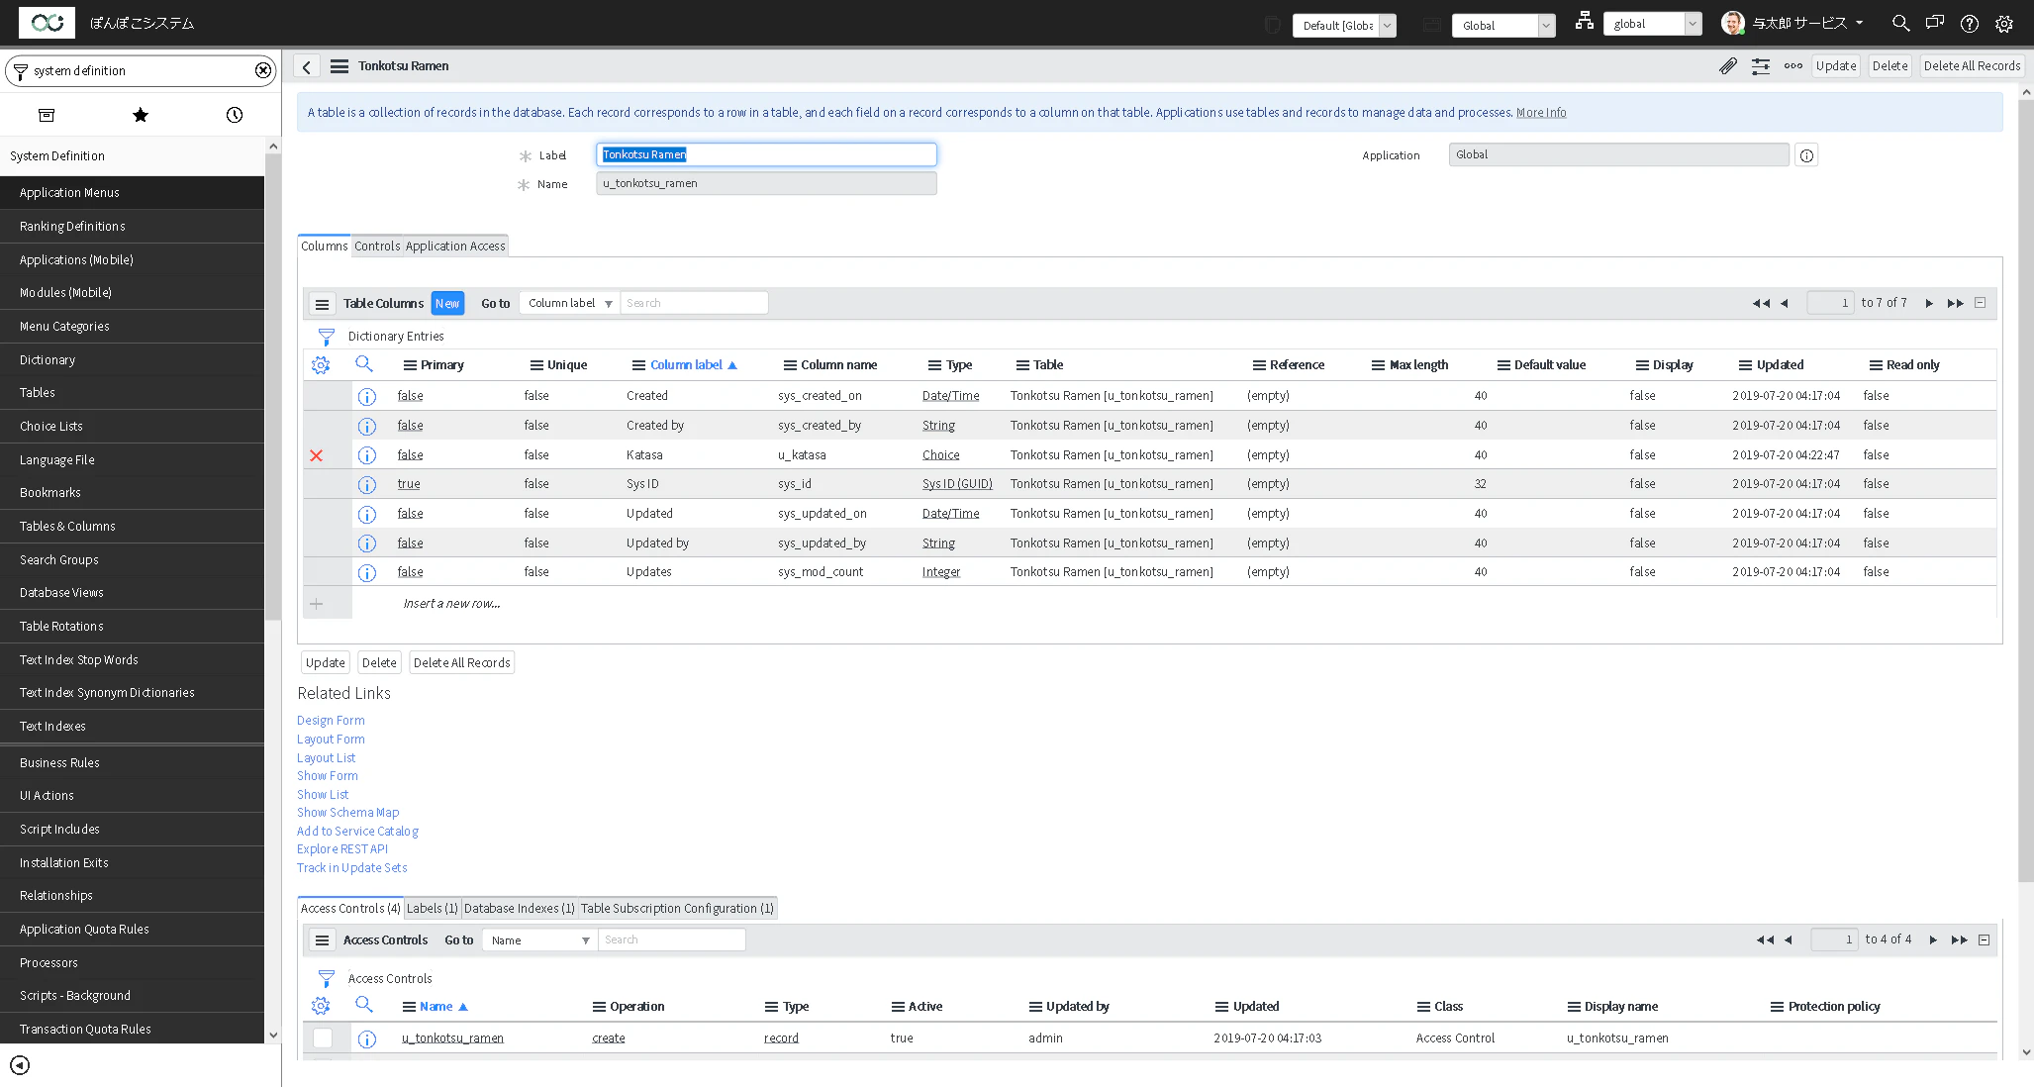2034x1087 pixels.
Task: Open system settings gear in banner
Action: click(x=2004, y=24)
